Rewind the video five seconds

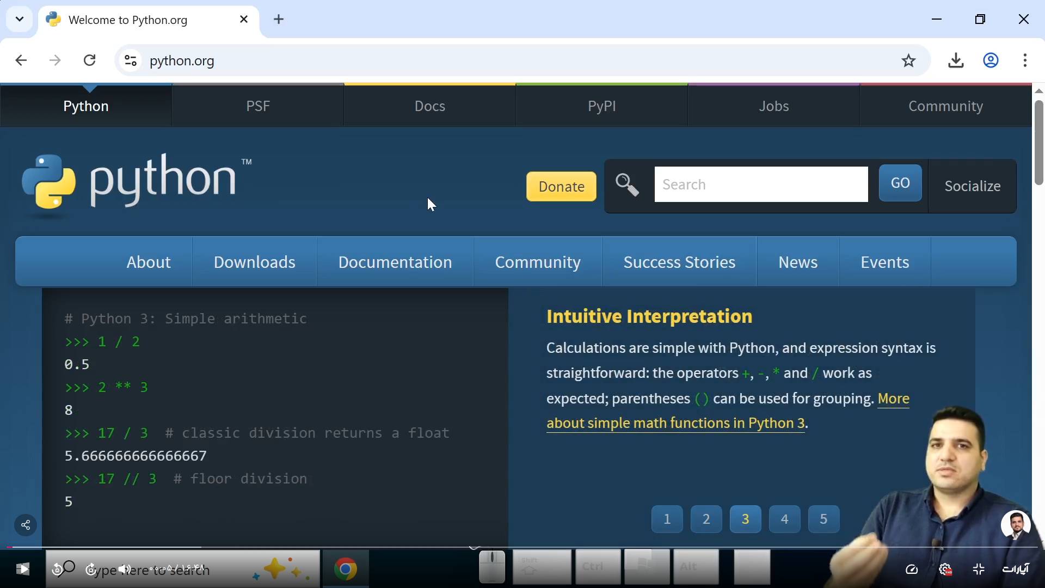coord(57,569)
